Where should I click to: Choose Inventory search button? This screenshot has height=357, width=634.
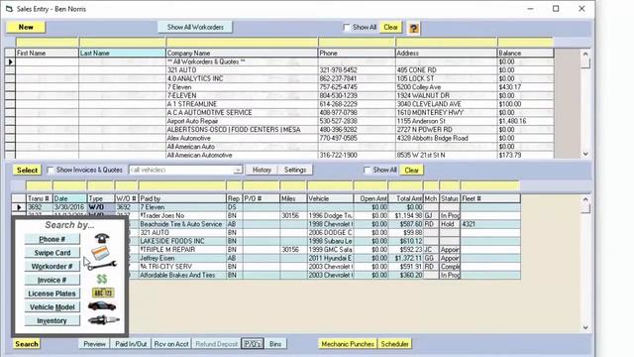[53, 320]
